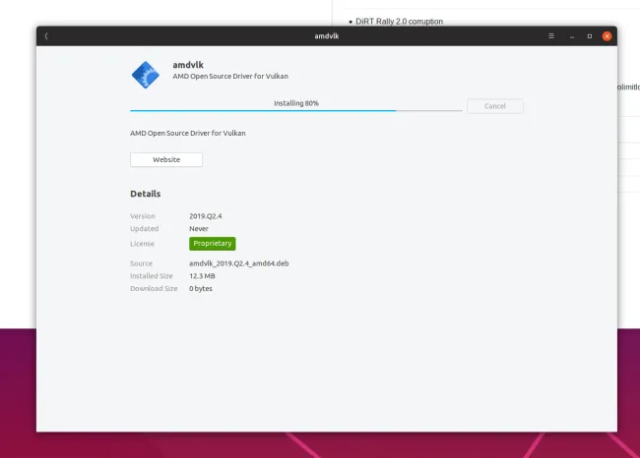This screenshot has height=458, width=640.
Task: Click the Updated label
Action: coord(144,229)
